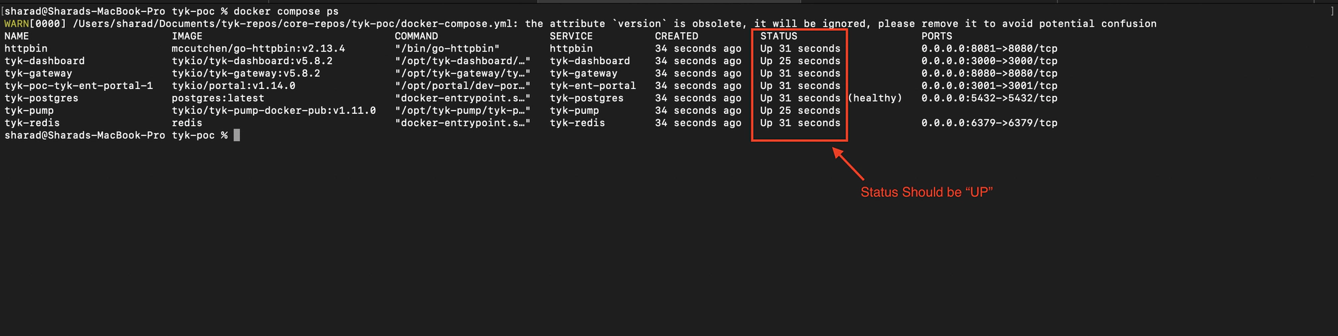Click the "/opt/tyk-gateway/ty…" command entry
Image resolution: width=1338 pixels, height=336 pixels.
tap(462, 74)
